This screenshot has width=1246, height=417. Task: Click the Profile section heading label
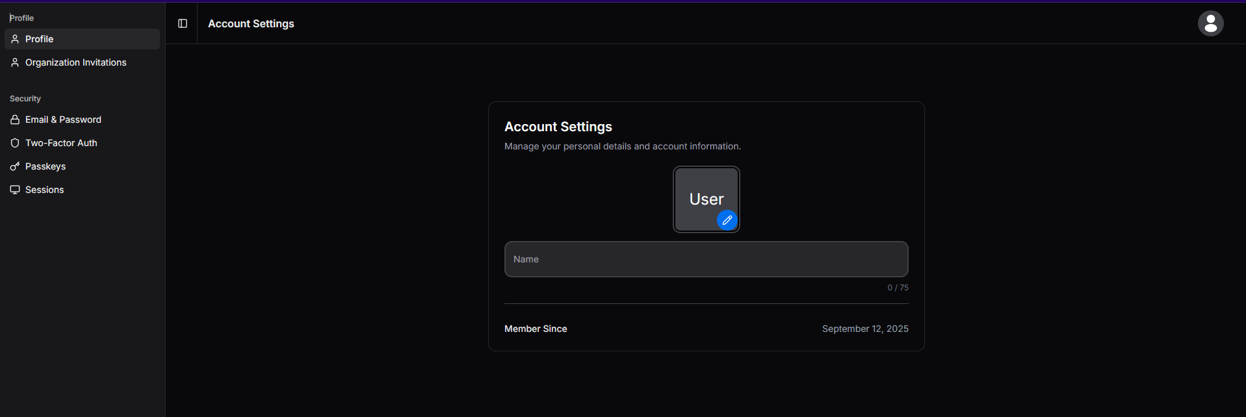pos(21,18)
